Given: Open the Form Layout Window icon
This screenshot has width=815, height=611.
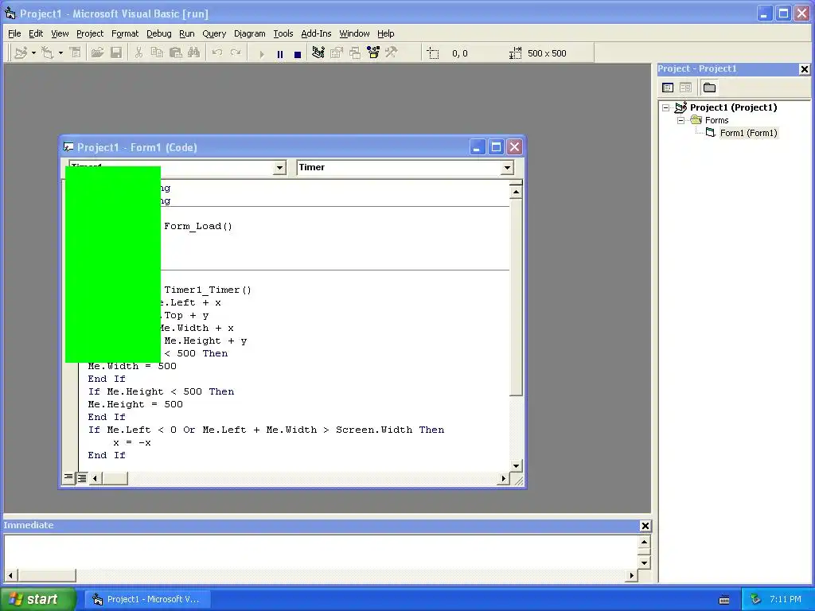Looking at the screenshot, I should tap(355, 53).
